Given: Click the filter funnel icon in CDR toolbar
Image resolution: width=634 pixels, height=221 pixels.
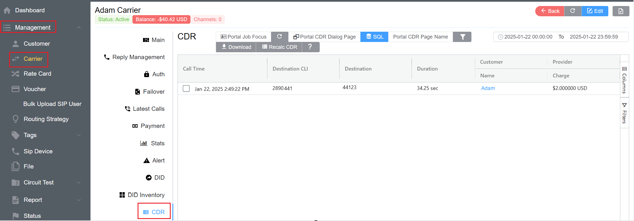Looking at the screenshot, I should [462, 37].
